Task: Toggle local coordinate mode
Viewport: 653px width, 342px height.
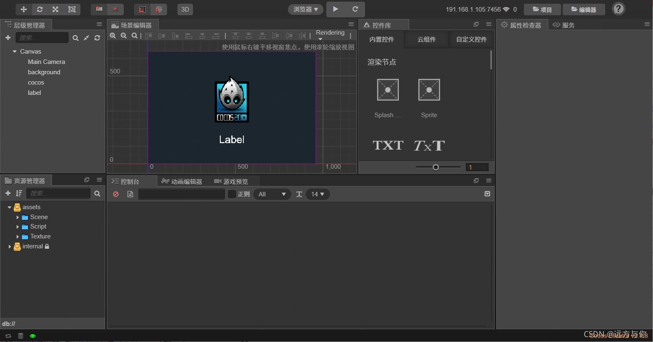Action: click(142, 9)
